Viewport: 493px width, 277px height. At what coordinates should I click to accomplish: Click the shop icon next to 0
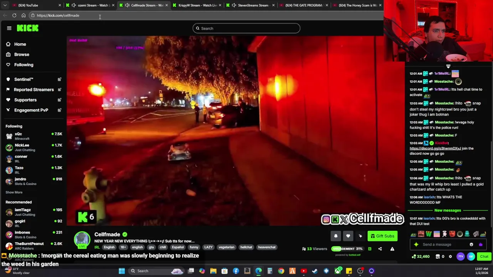point(438,257)
